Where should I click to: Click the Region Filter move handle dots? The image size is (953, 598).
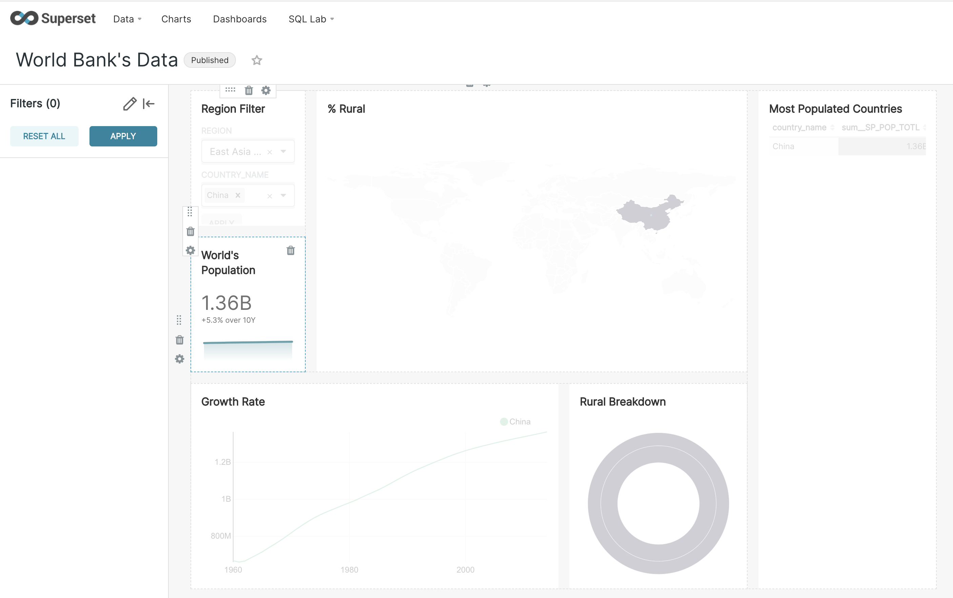coord(230,90)
